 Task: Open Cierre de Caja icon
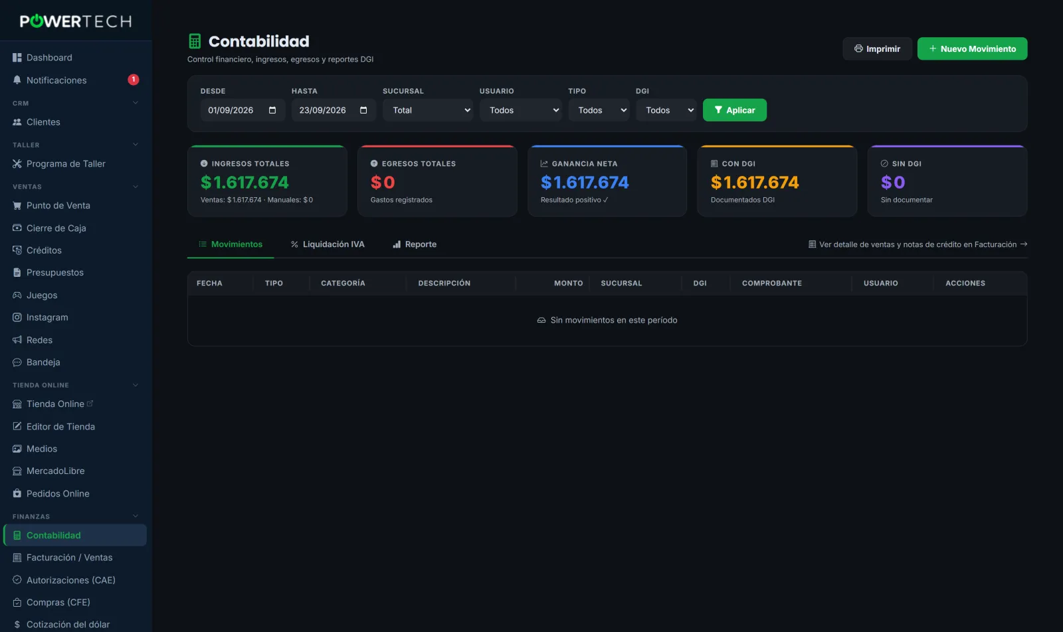point(17,228)
